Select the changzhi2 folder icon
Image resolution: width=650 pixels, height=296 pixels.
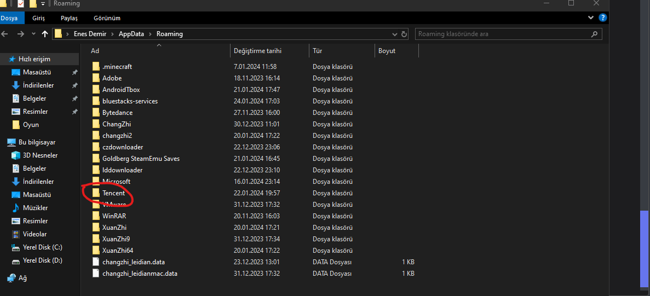(96, 135)
